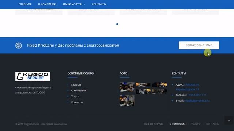Open УСЛУГИ in the bottom footer menu

point(196,124)
